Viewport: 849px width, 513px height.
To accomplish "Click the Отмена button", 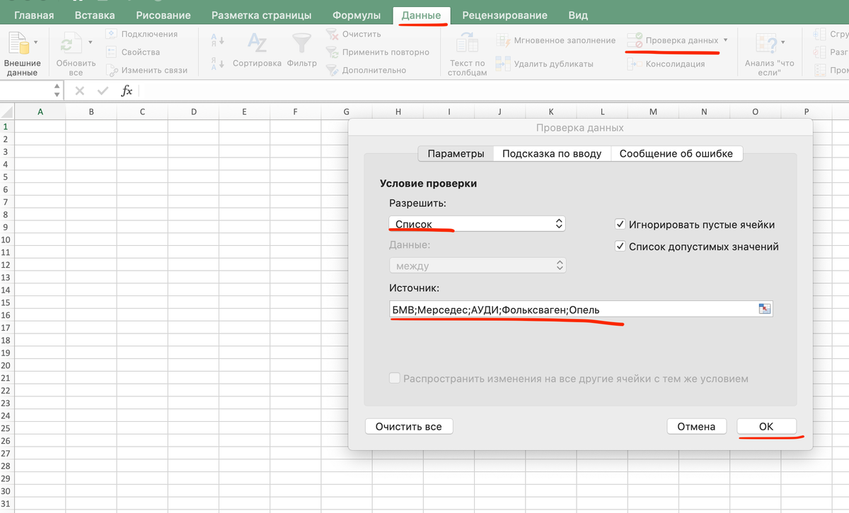I will coord(696,426).
